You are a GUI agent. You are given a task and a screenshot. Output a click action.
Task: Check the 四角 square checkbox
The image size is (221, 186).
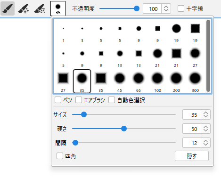[60, 156]
